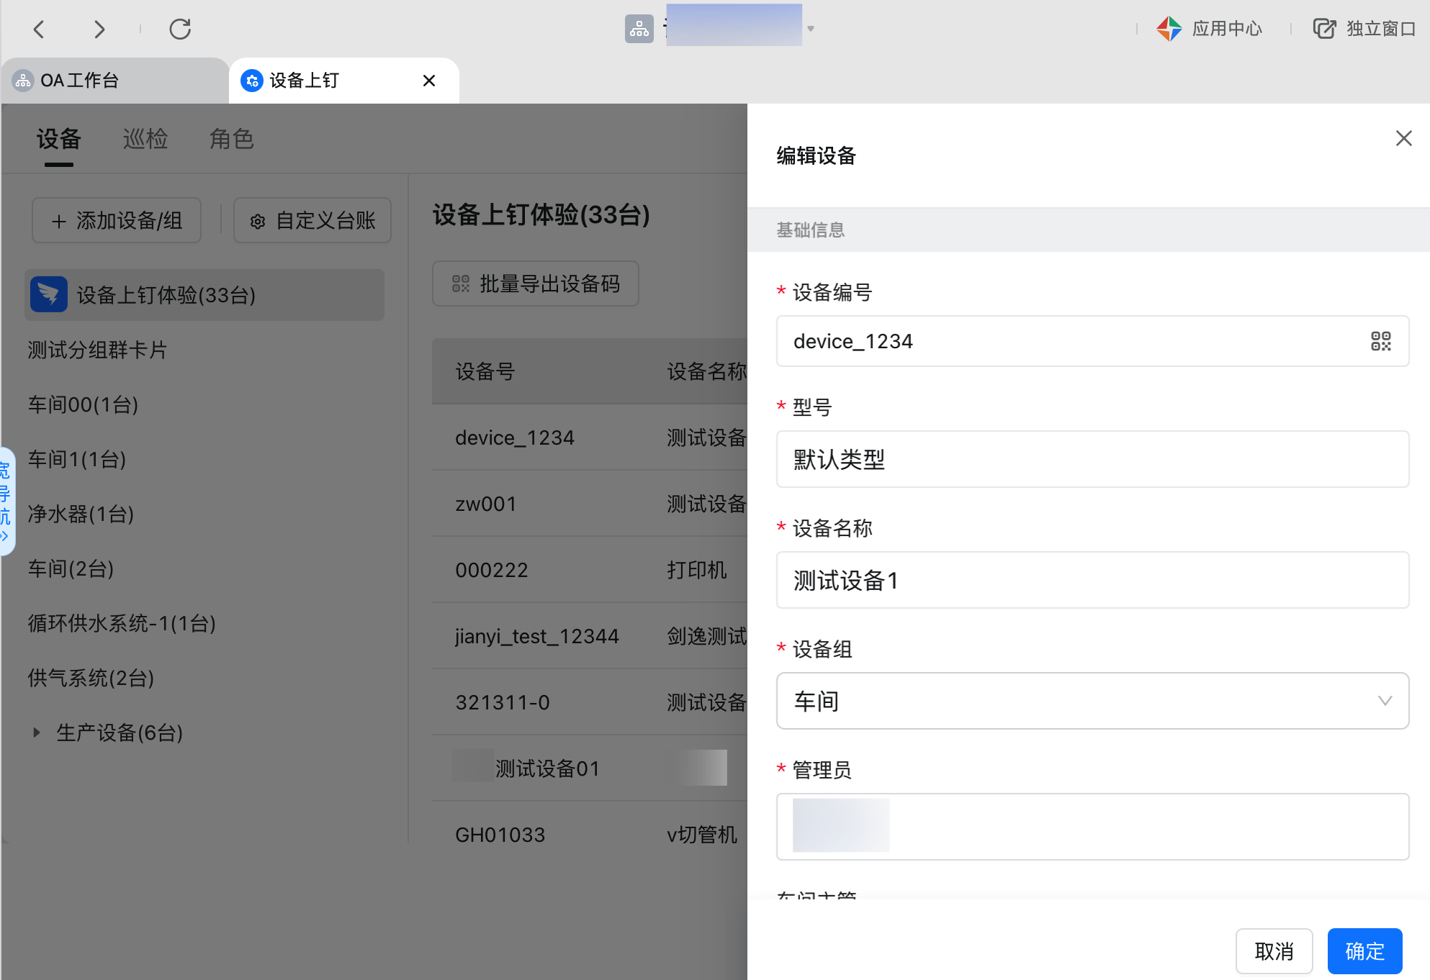Click 添加设备/组 button
Viewport: 1430px width, 980px height.
point(117,220)
